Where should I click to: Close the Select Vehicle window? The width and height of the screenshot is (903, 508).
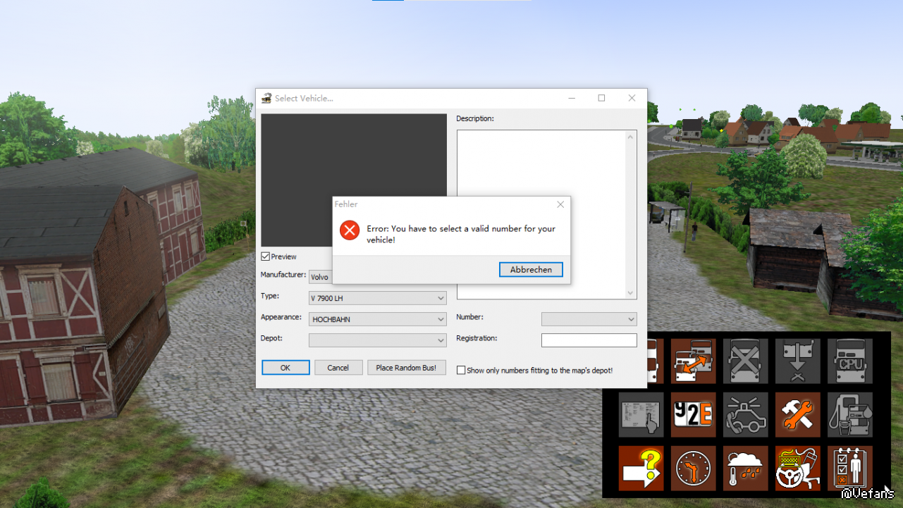pyautogui.click(x=632, y=98)
